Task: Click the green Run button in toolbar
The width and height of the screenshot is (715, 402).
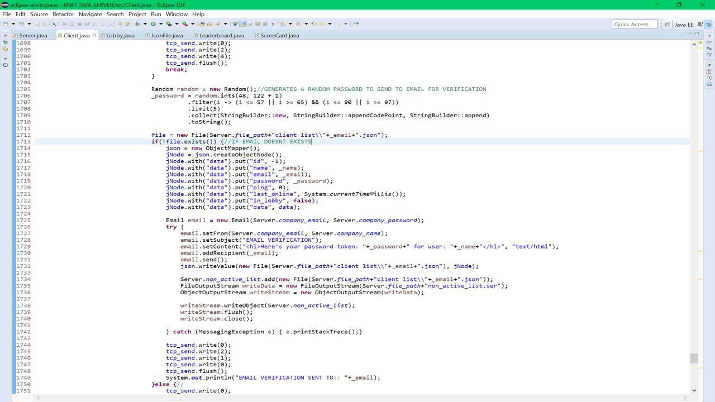Action: tap(153, 24)
